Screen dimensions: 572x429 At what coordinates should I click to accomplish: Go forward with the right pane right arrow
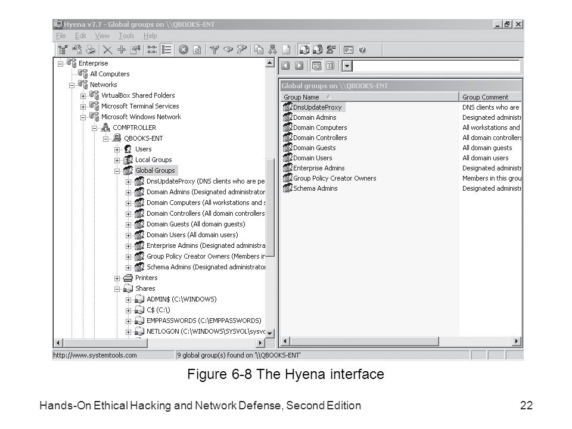point(299,66)
